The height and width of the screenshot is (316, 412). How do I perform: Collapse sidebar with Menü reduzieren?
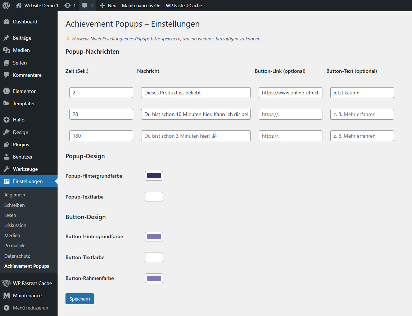coord(25,308)
